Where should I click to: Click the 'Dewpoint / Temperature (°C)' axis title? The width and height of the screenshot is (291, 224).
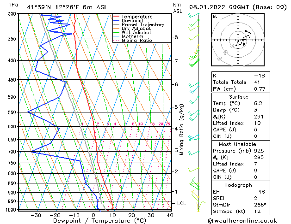99,221
